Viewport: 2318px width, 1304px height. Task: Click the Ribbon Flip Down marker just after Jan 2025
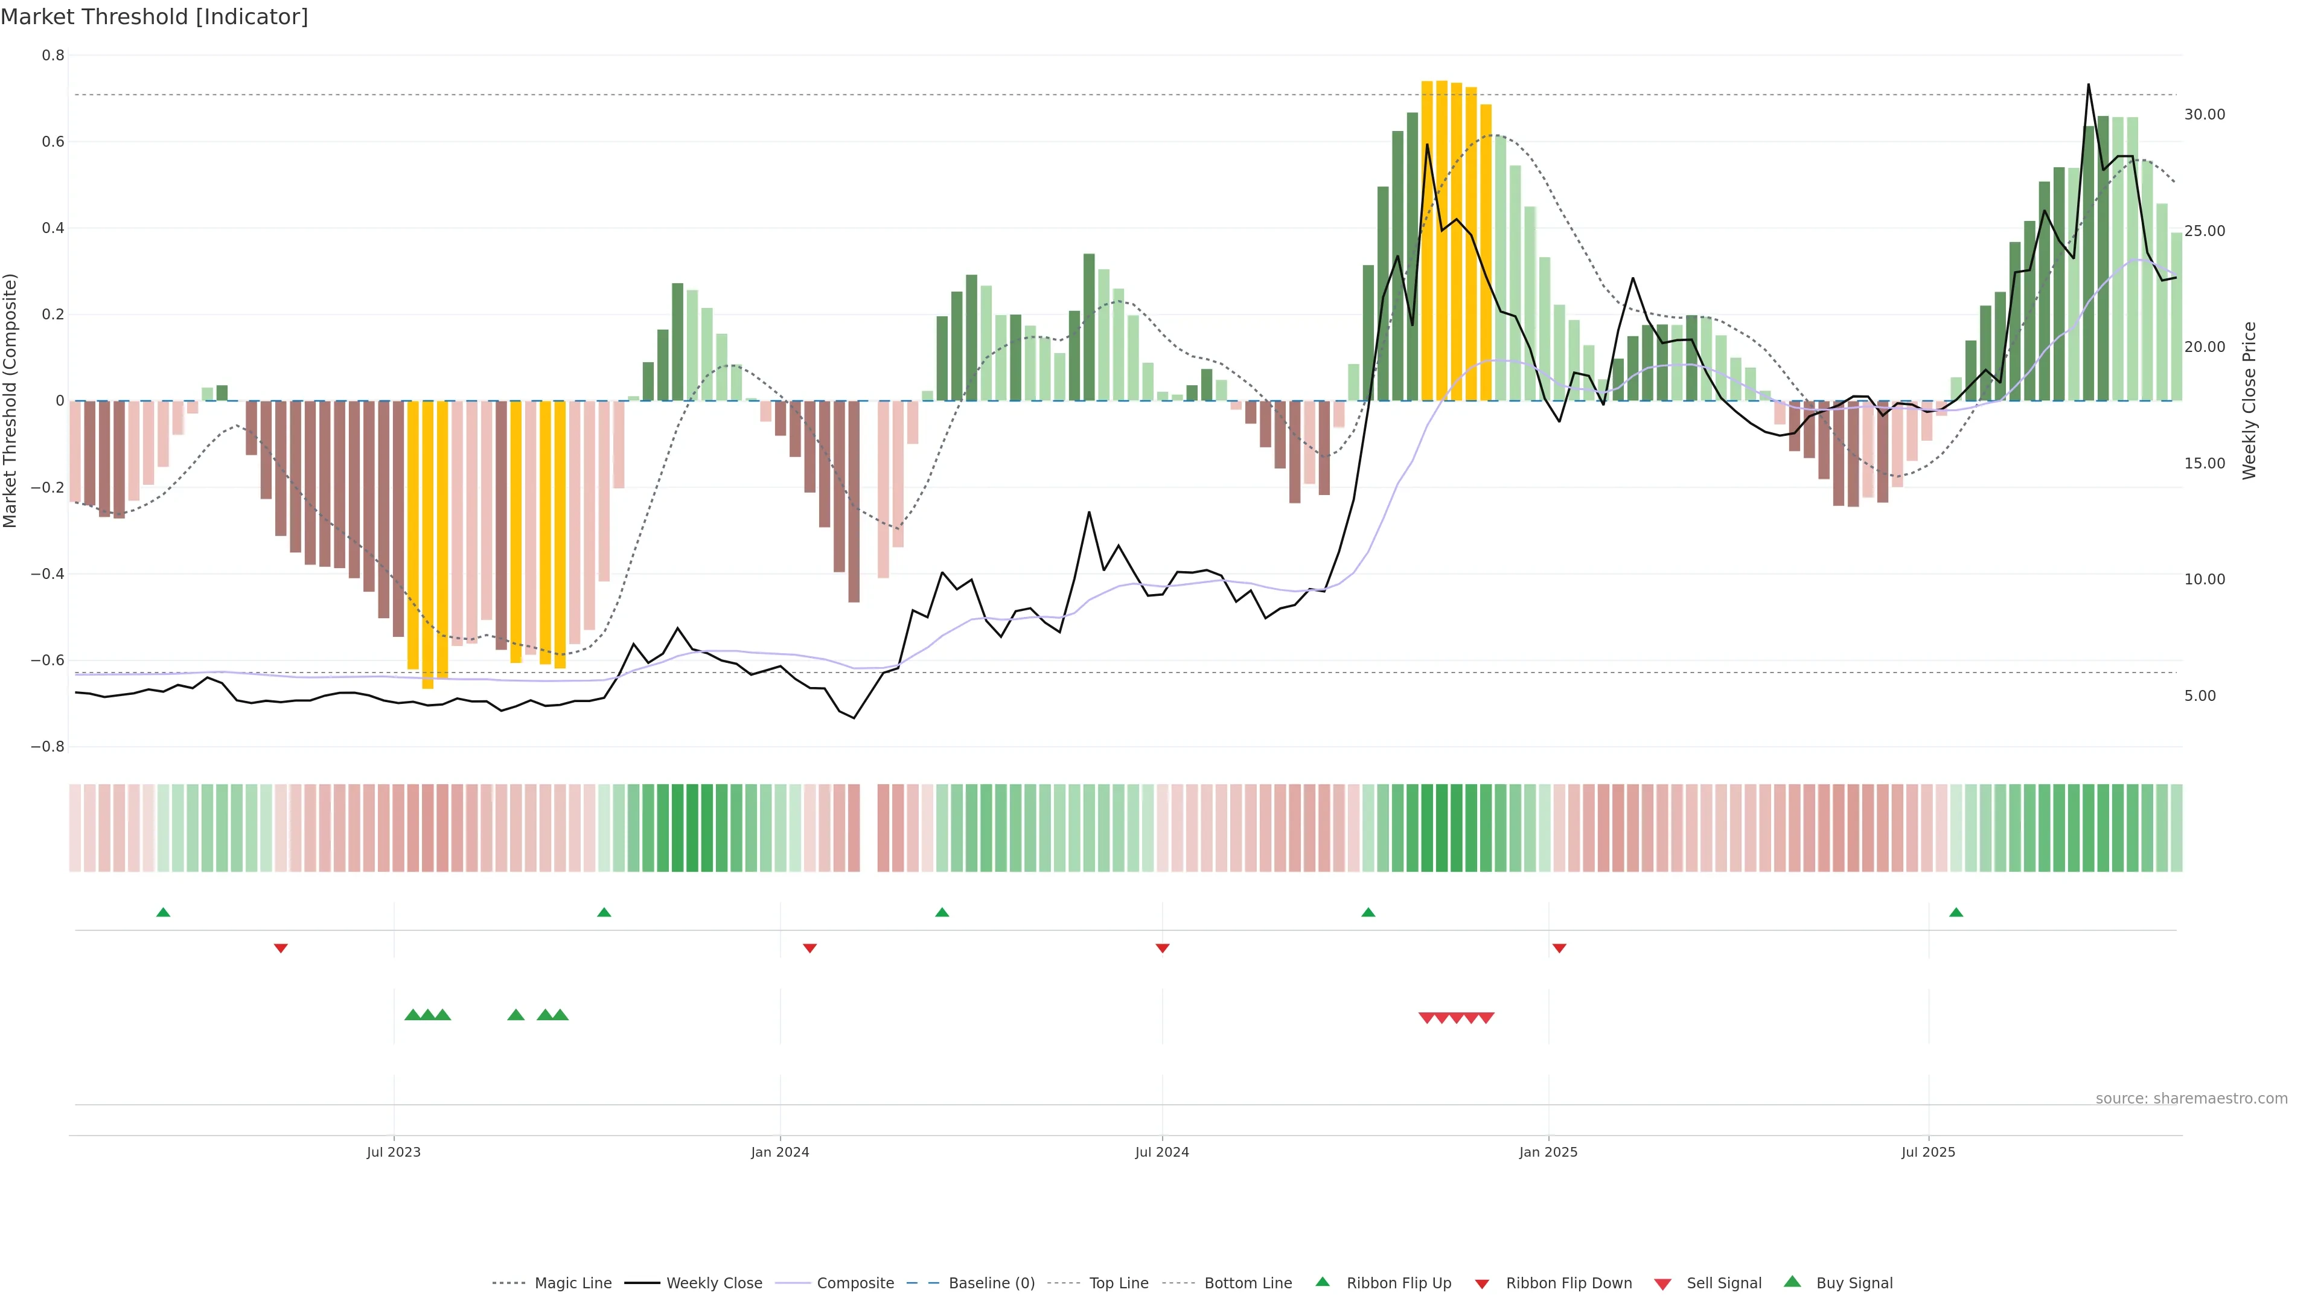click(x=1559, y=948)
